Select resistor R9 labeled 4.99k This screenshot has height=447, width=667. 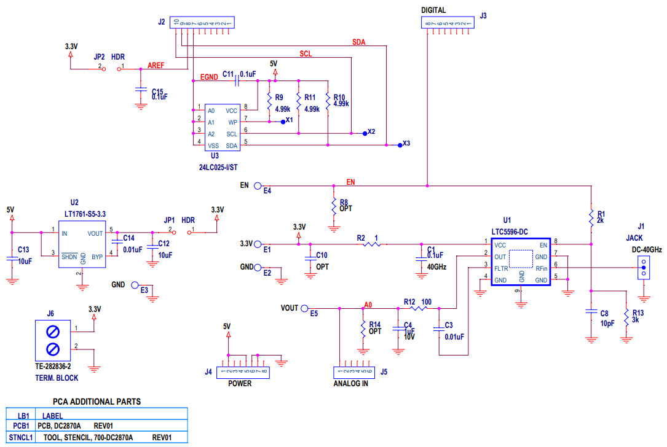[270, 101]
